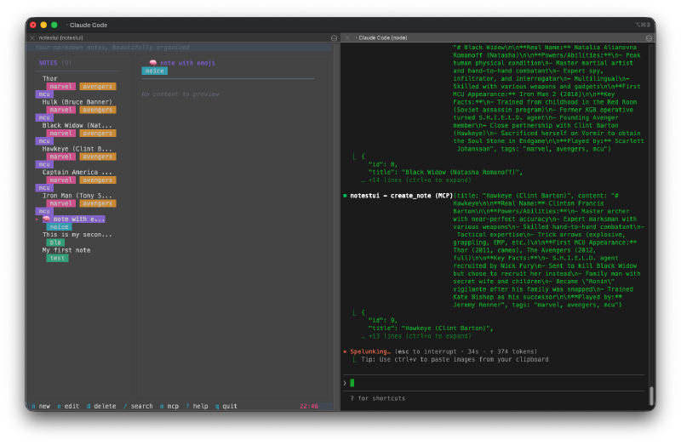
Task: Click the green status dot beside create_note
Action: coord(345,195)
